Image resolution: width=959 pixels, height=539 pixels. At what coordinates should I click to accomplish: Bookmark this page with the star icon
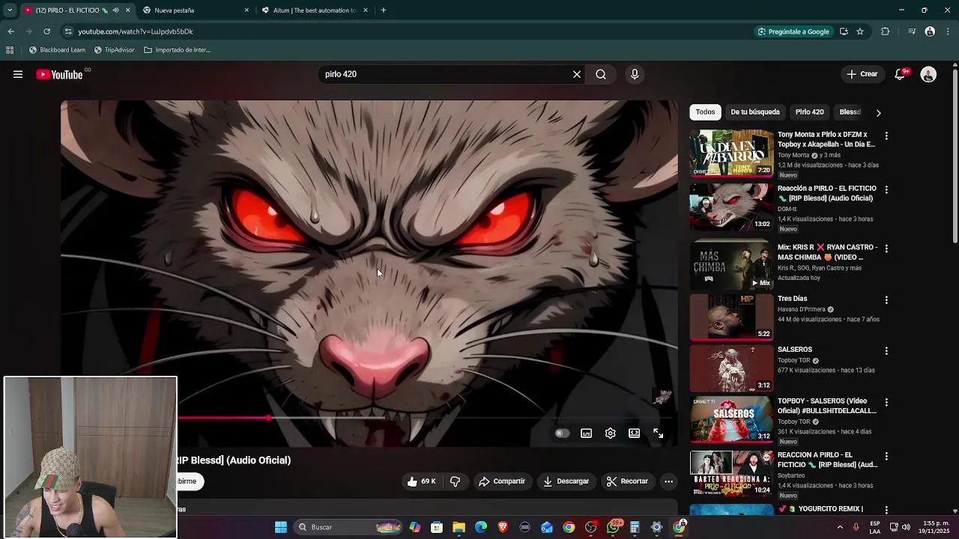860,31
